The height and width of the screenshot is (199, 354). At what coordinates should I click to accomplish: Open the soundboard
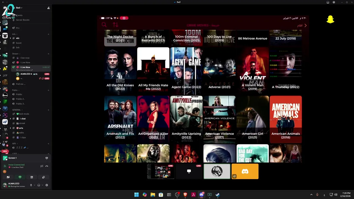click(43, 177)
